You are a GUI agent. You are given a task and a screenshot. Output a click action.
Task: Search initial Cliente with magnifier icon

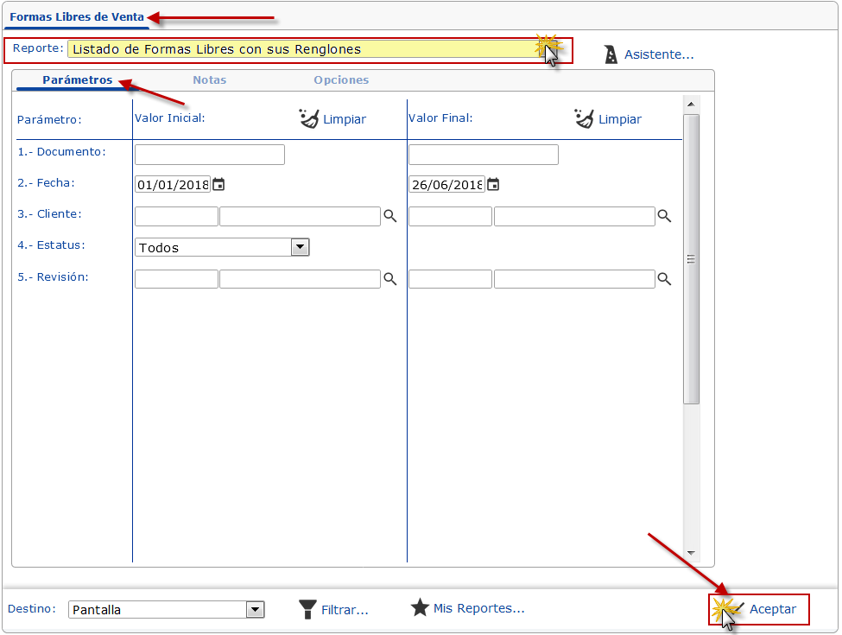[x=389, y=216]
